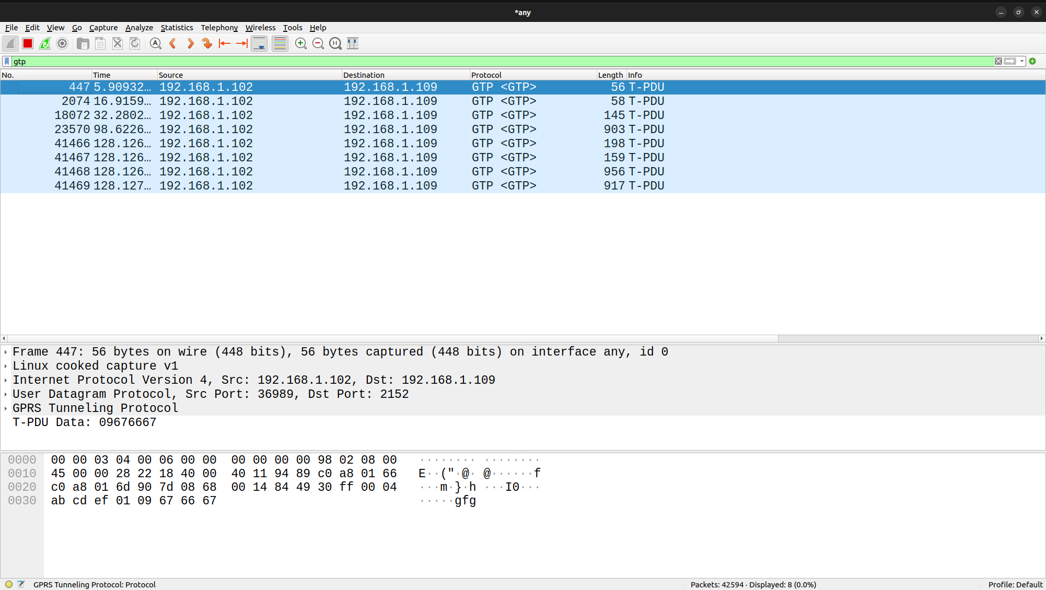
Task: Open the Wireless menu
Action: (x=260, y=28)
